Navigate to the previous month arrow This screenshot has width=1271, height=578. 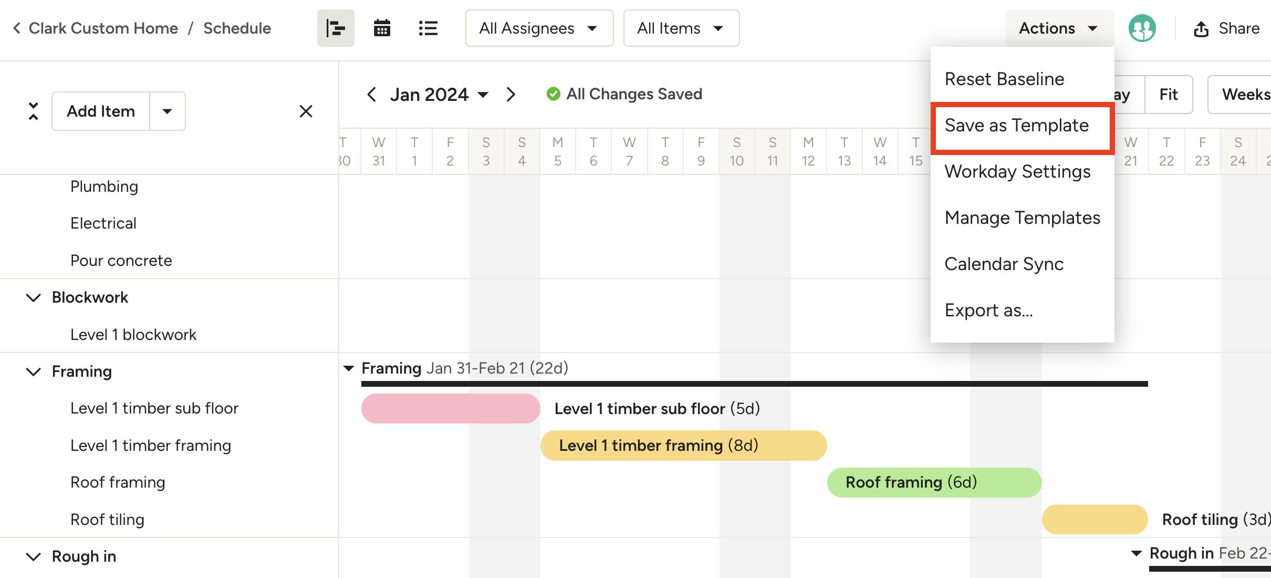pyautogui.click(x=371, y=94)
